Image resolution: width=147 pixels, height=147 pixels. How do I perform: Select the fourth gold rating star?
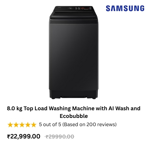tap(28, 125)
